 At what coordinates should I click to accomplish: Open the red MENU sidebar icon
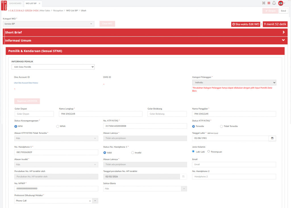click(4, 5)
